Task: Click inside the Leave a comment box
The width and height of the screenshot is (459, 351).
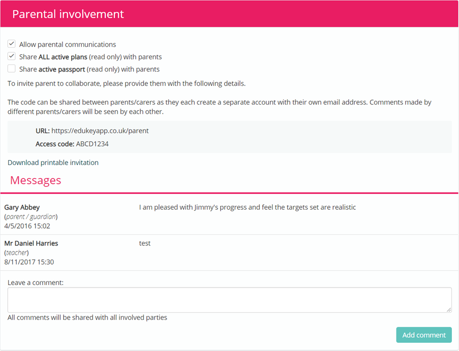Action: point(229,299)
